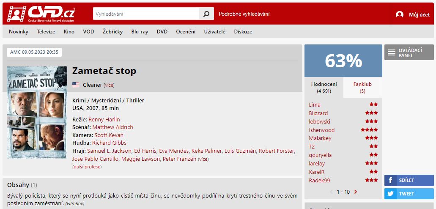
Task: Click the Zametač stop movie poster
Action: pos(37,112)
